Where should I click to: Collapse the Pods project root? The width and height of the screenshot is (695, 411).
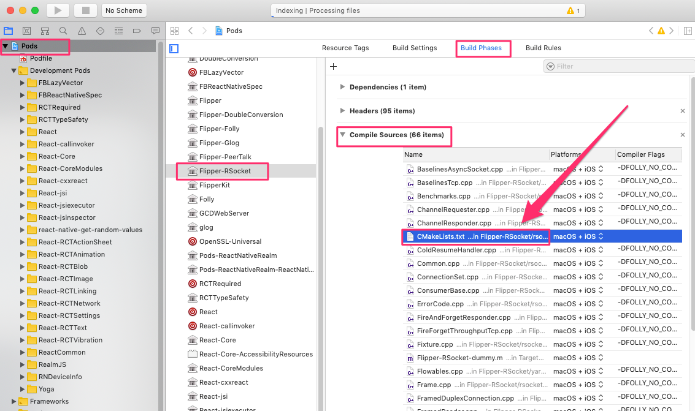(6, 46)
